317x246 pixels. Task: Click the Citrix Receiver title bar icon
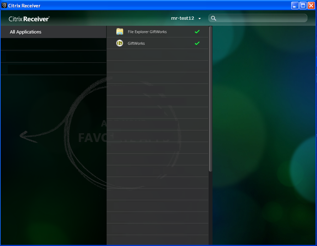point(4,6)
